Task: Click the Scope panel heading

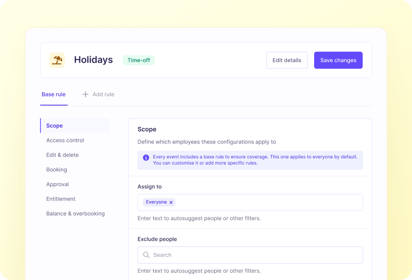Action: coord(147,129)
